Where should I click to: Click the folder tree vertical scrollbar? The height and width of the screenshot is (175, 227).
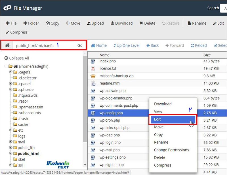[x=85, y=99]
